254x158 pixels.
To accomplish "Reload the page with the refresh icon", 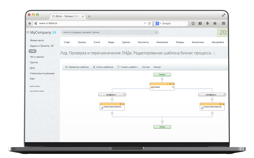I will click(x=149, y=23).
